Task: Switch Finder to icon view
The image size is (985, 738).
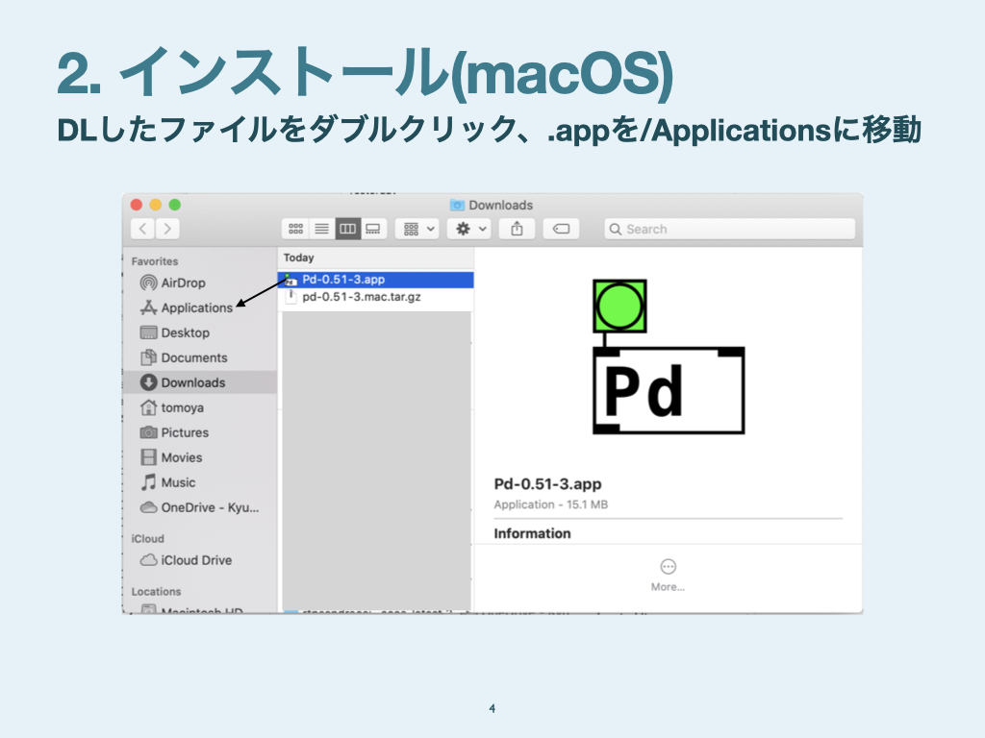Action: click(x=296, y=229)
